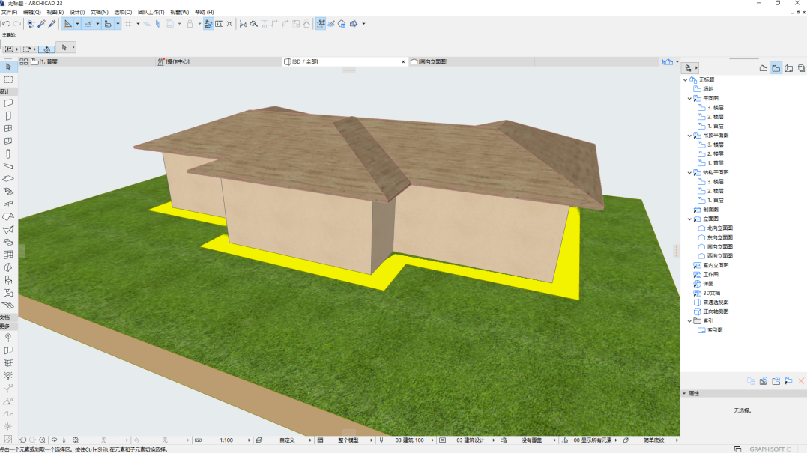Collapse the 立面图 tree node
Screen dimensions: 807x453
tap(689, 219)
